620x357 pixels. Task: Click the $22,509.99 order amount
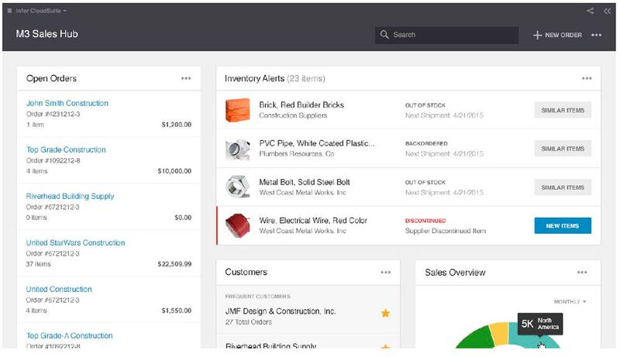[x=174, y=264]
